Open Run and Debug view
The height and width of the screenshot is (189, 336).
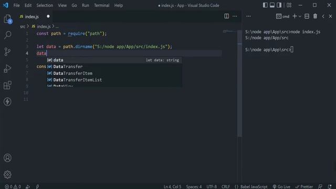(x=7, y=69)
